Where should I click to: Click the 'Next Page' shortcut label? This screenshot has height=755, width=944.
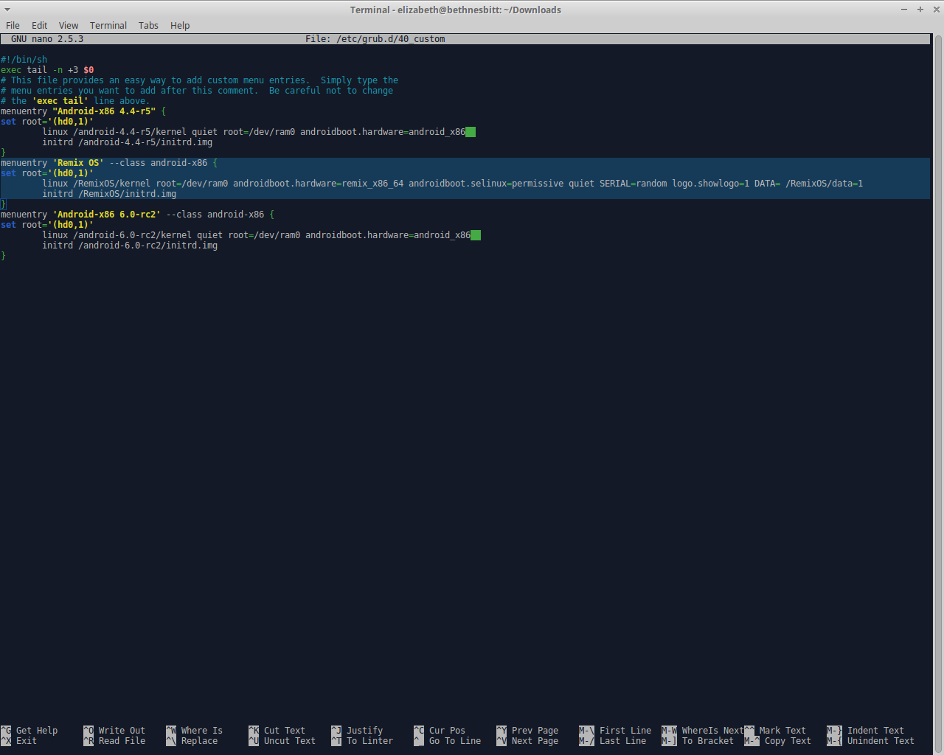535,741
